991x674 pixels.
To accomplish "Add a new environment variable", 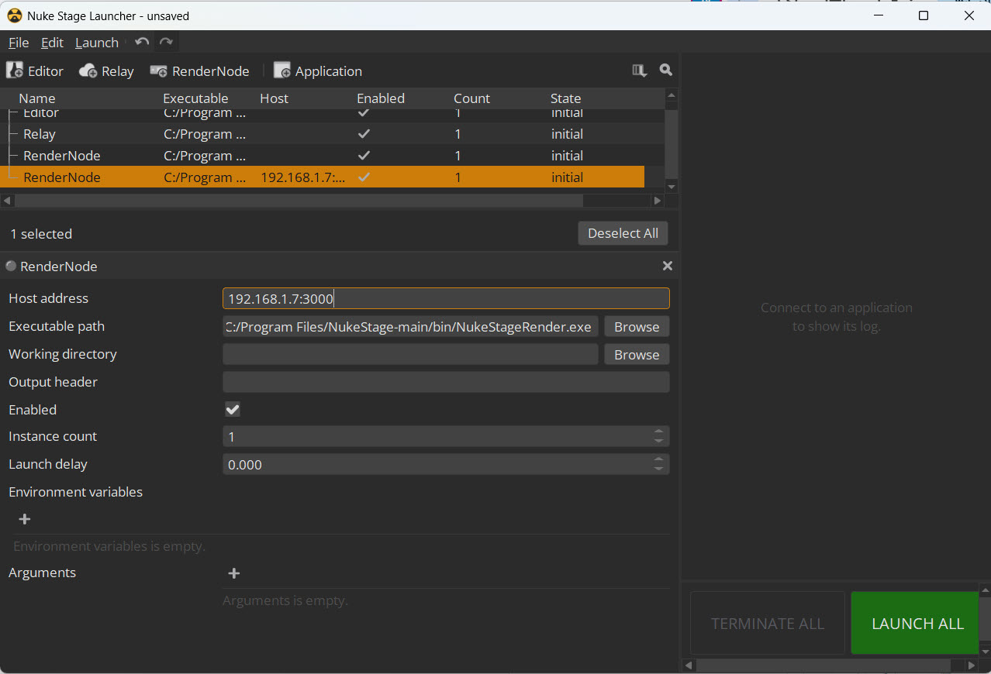I will point(24,519).
